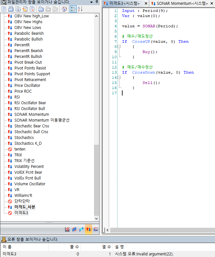
Task: Collapse the code block under CrossUP condition
Action: pyautogui.click(x=119, y=47)
